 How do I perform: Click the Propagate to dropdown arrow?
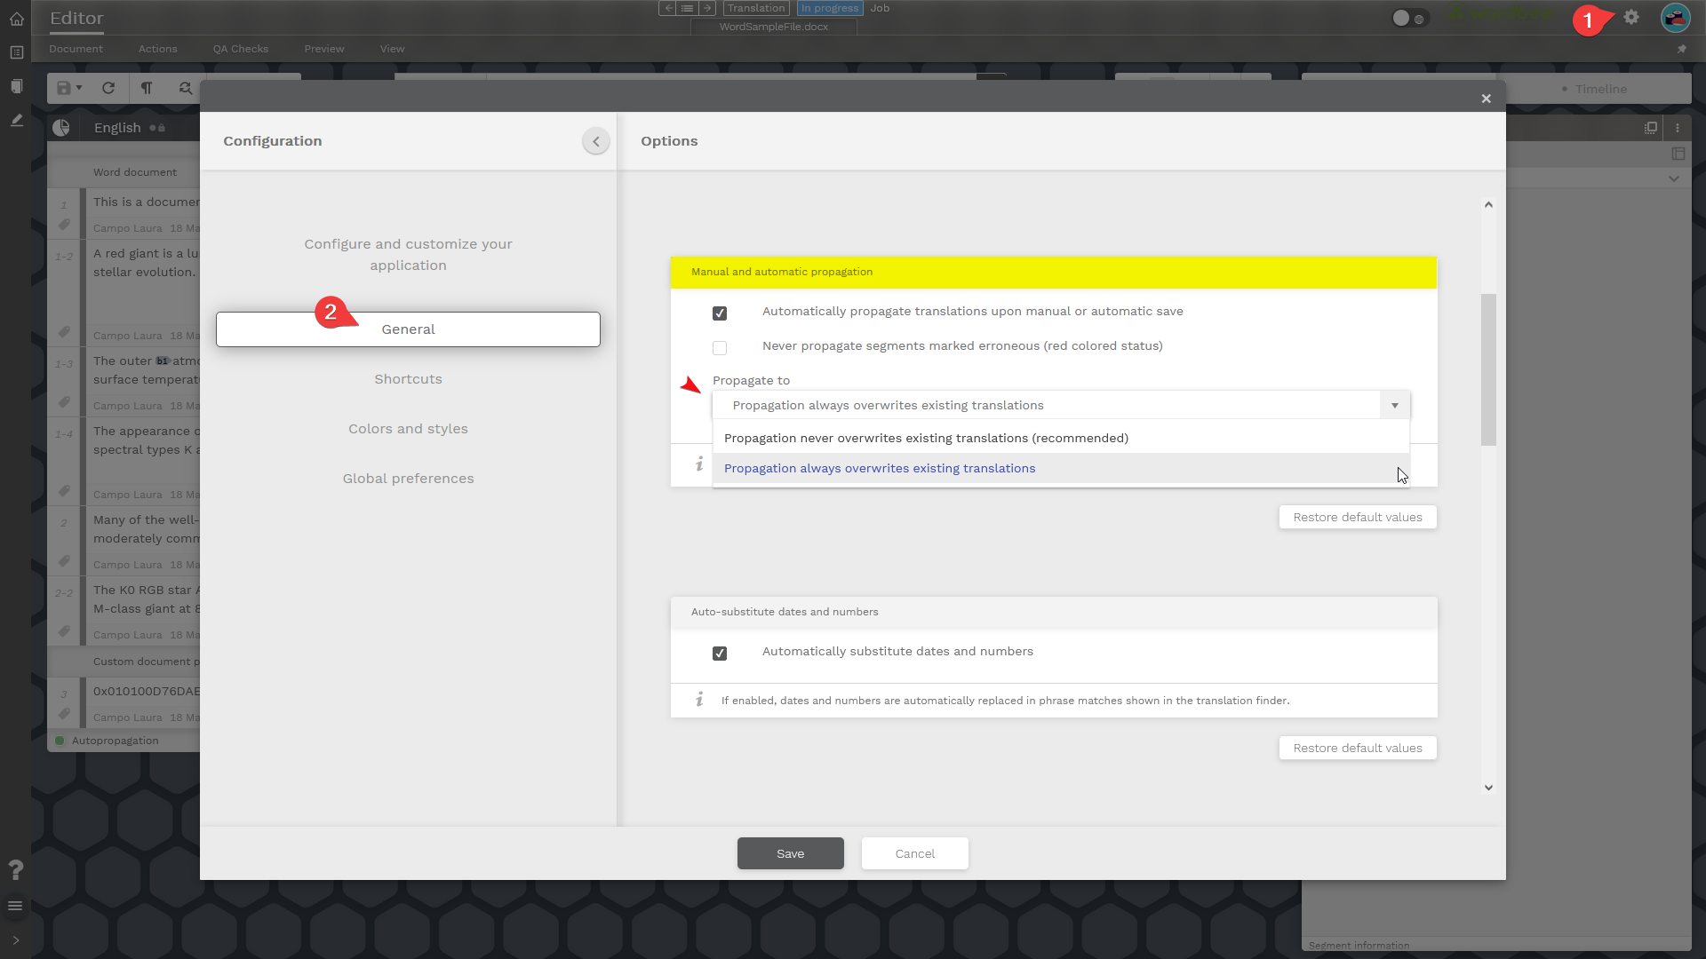click(x=1394, y=406)
